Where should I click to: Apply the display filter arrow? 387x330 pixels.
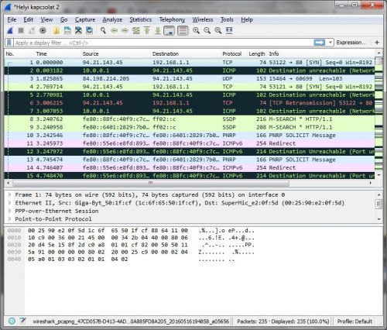click(x=320, y=43)
